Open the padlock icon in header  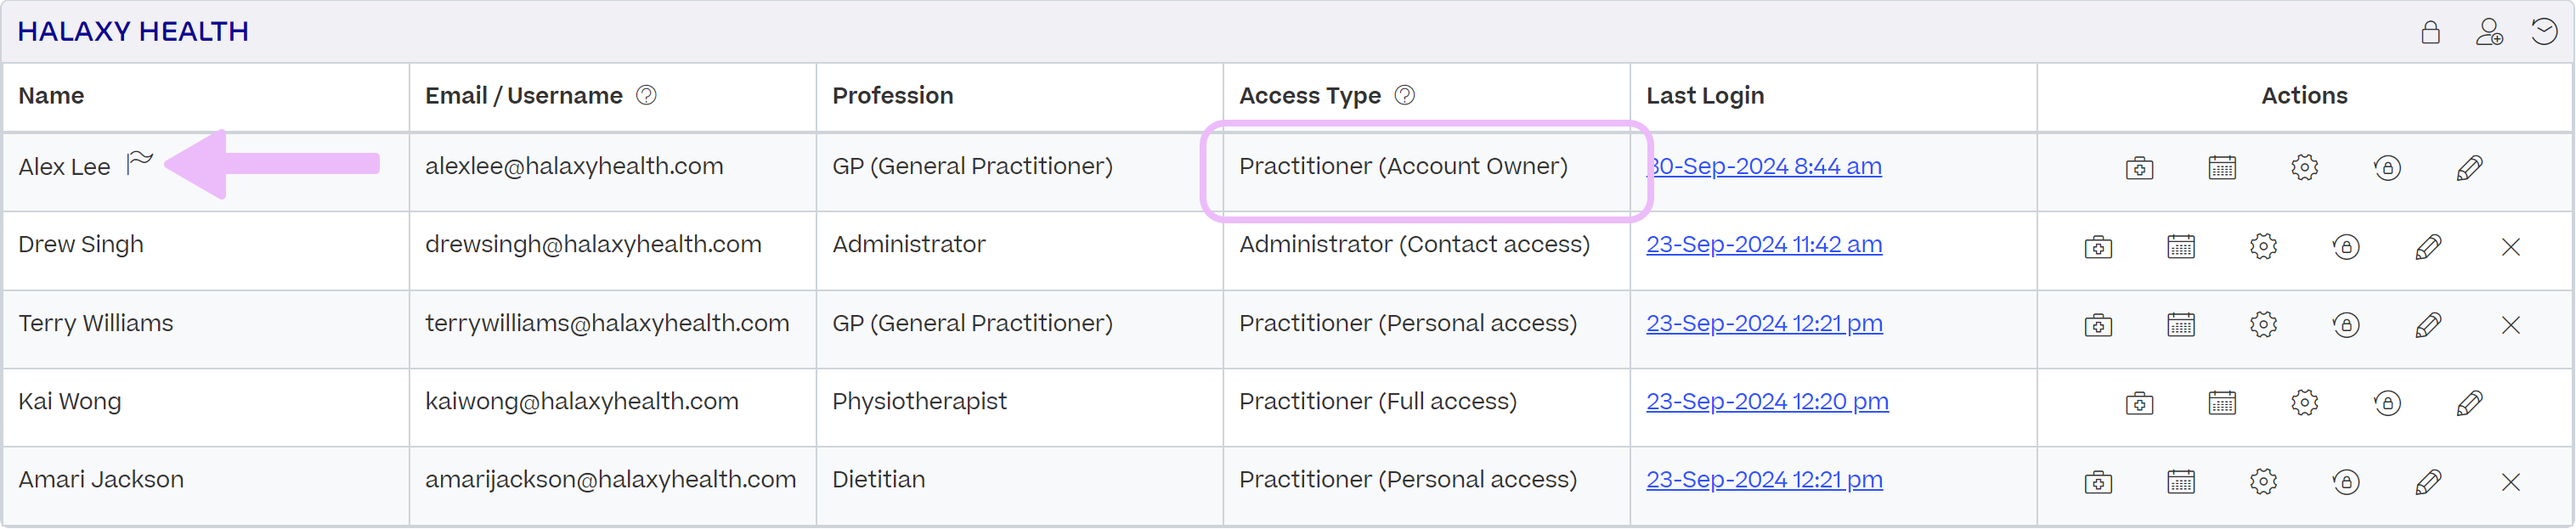click(2430, 32)
